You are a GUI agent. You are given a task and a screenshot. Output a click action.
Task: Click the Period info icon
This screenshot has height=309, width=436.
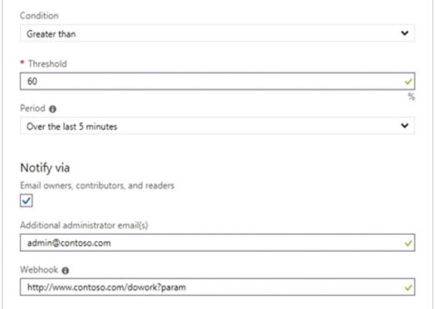[x=53, y=109]
